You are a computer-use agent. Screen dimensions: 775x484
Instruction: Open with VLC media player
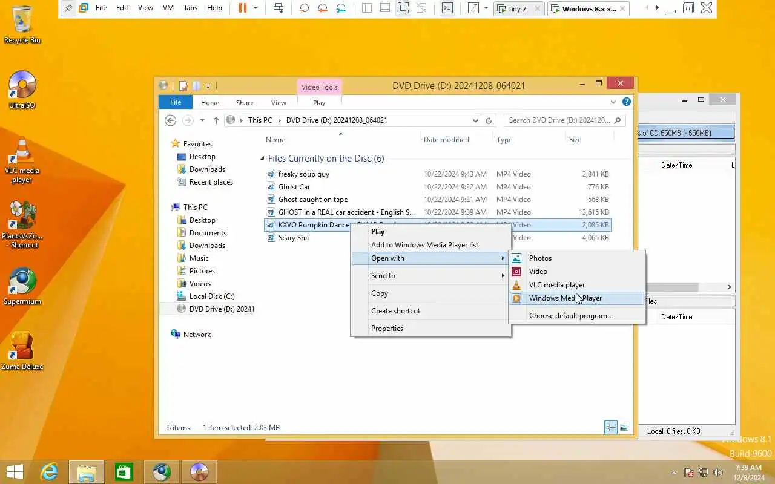tap(577, 285)
